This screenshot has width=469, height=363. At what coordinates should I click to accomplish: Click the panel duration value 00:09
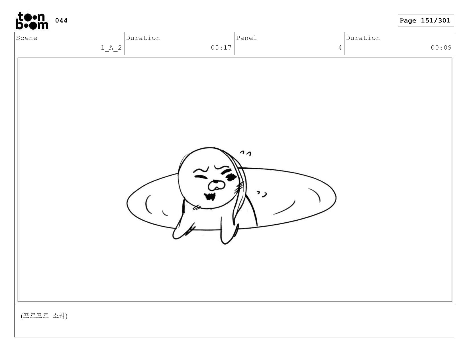point(441,48)
